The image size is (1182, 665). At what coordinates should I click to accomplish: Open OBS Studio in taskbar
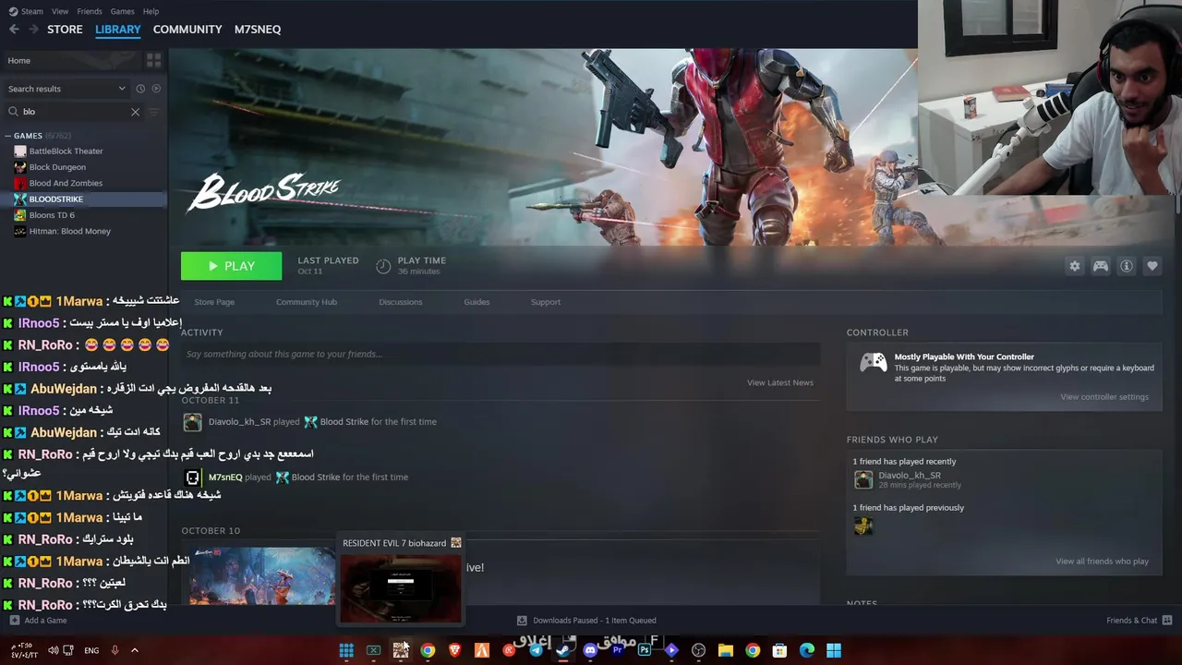(x=698, y=650)
